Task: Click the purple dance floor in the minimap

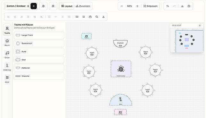Action: click(187, 40)
